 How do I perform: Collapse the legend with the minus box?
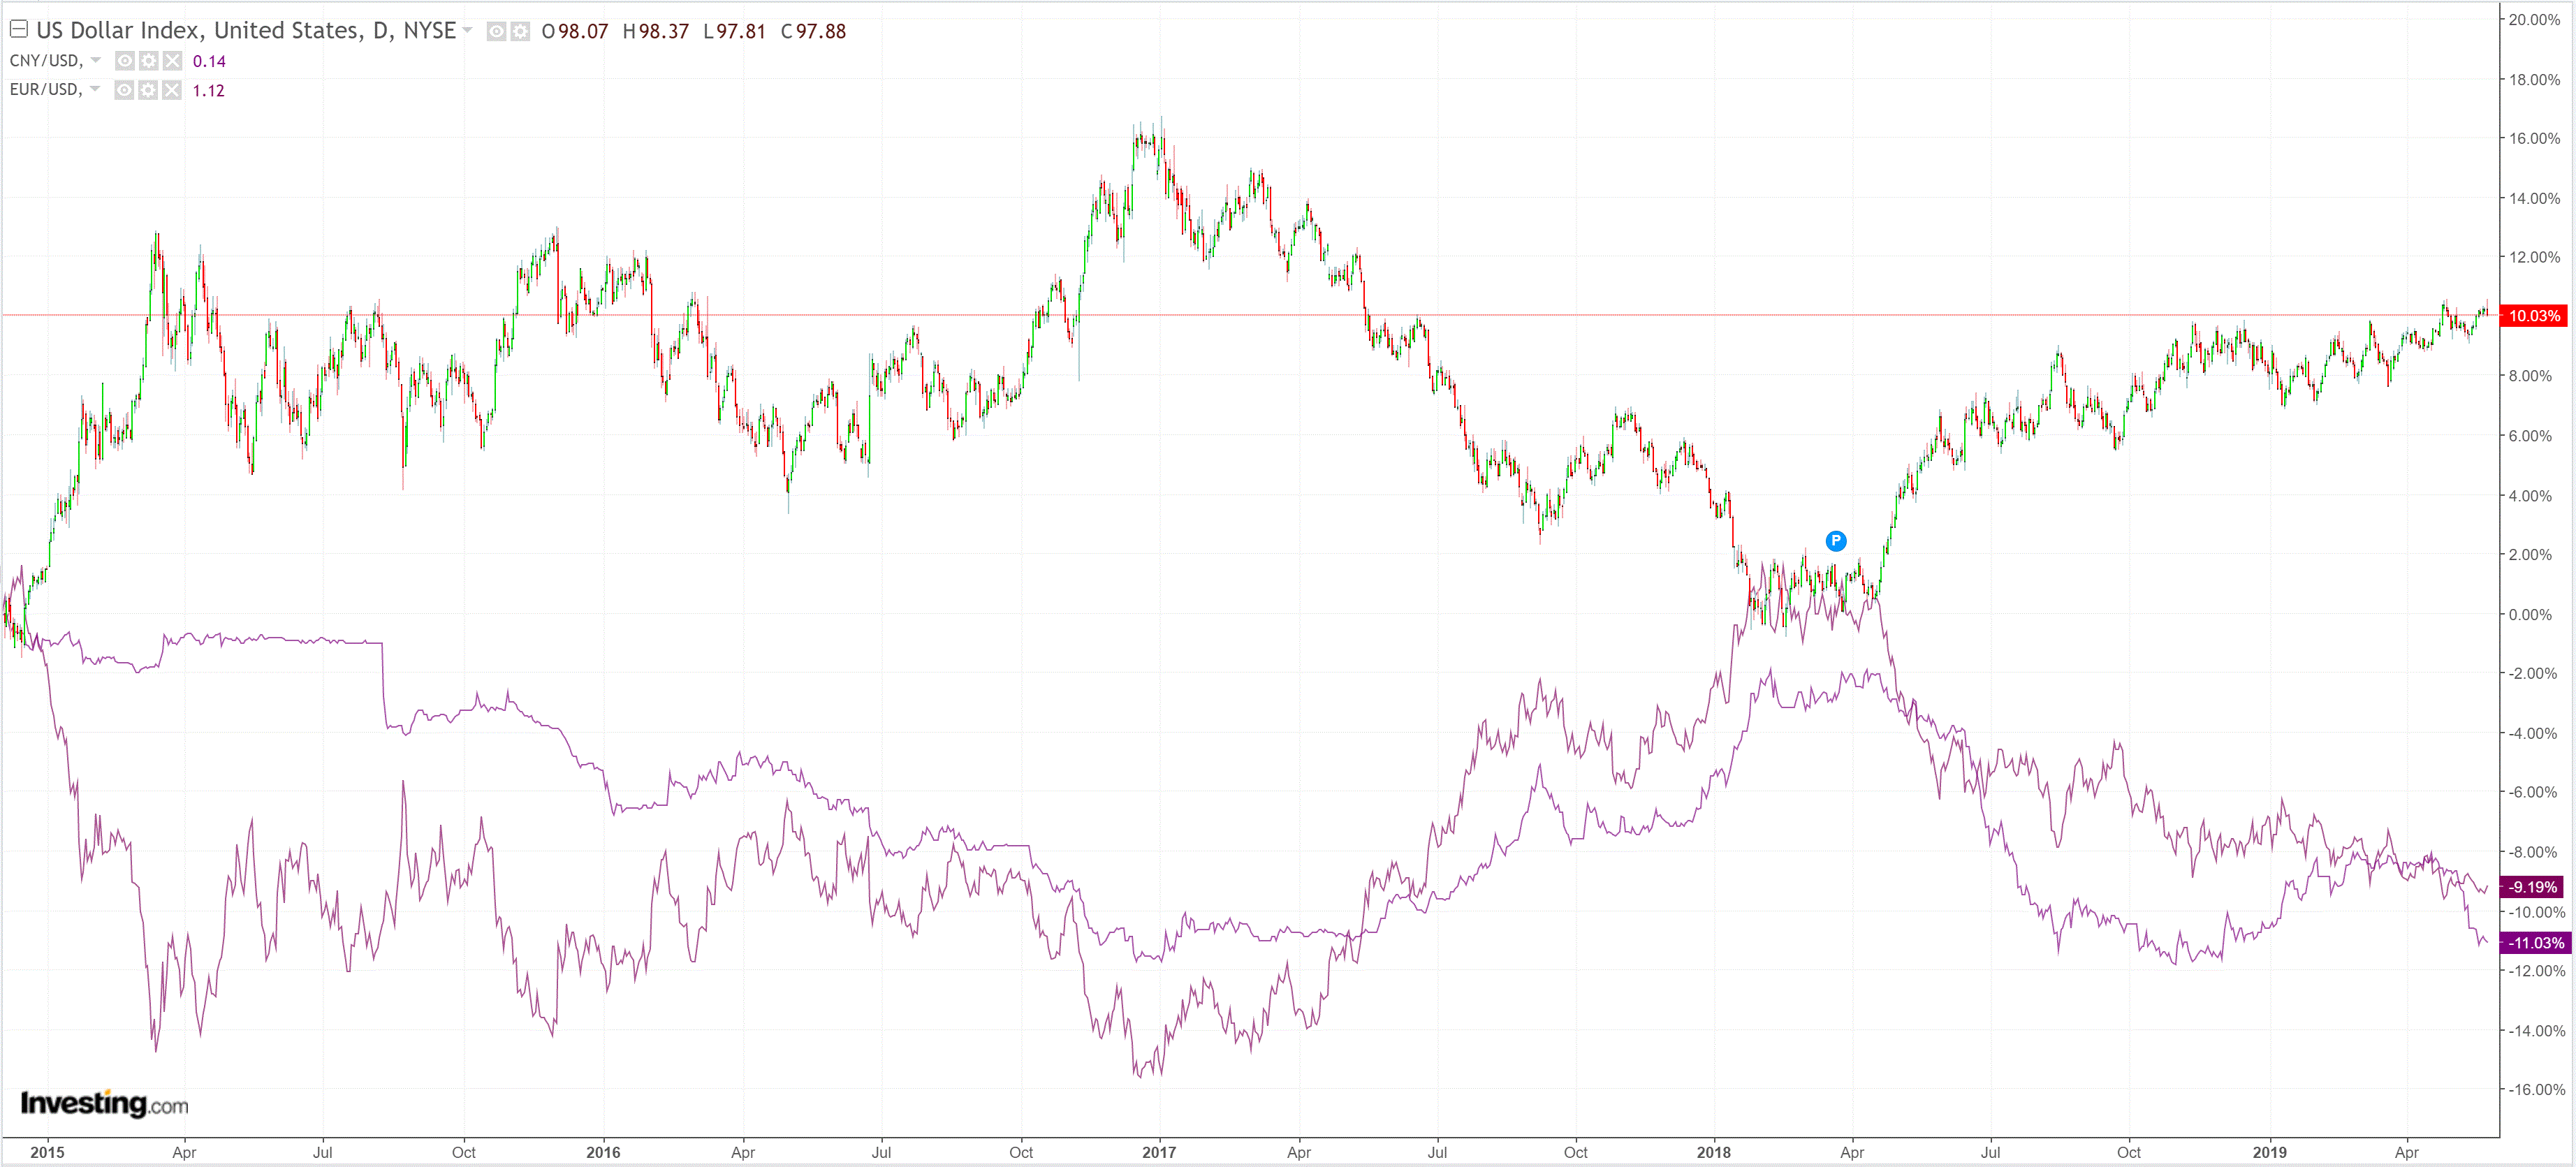(x=18, y=29)
